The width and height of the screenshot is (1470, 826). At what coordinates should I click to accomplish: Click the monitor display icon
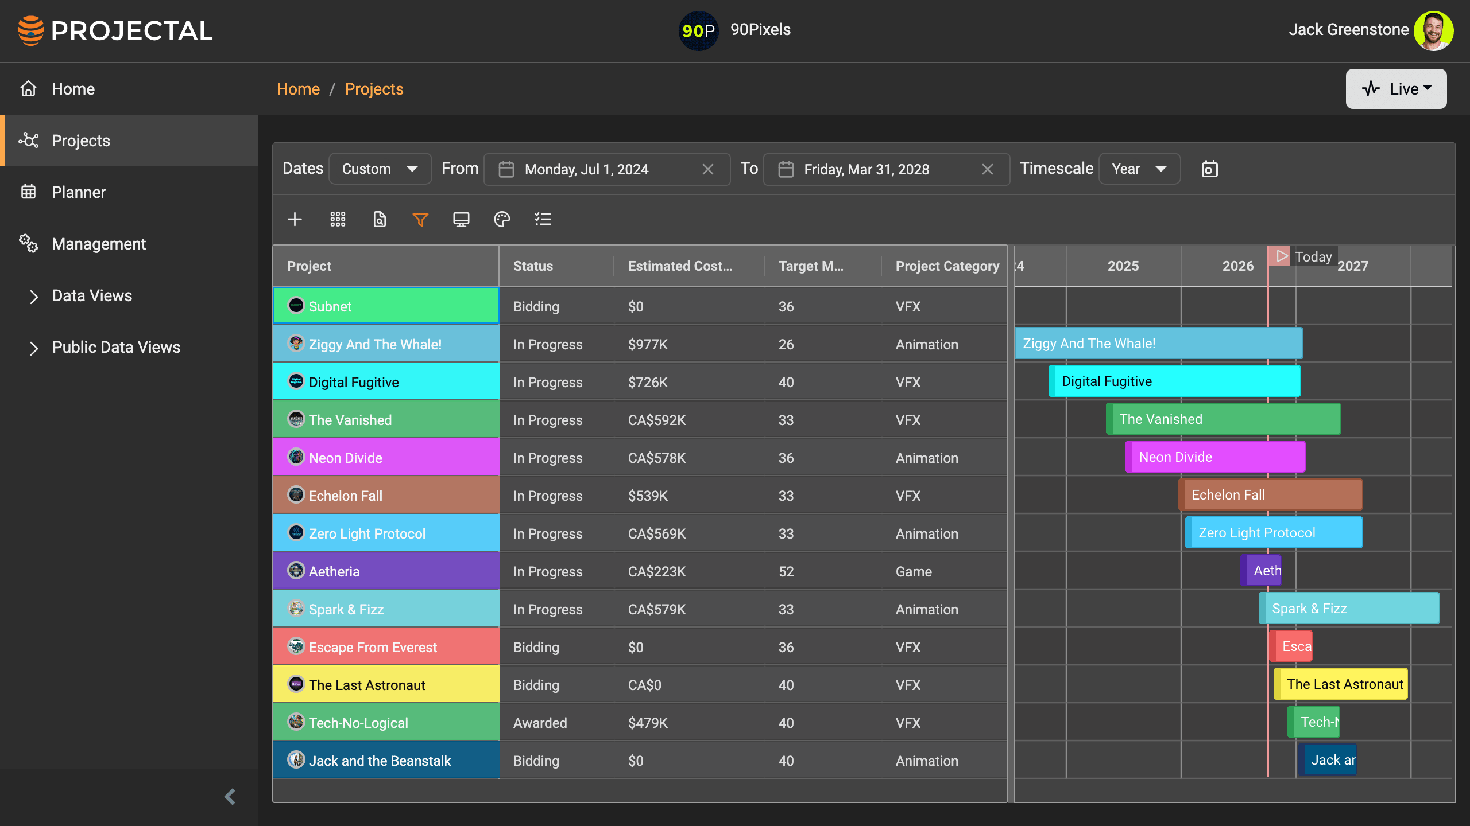(461, 219)
